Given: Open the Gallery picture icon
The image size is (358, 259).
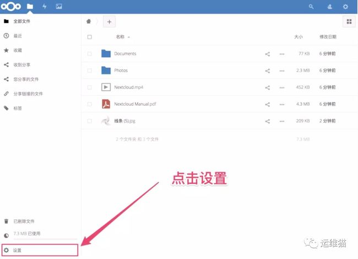Looking at the screenshot, I should click(x=59, y=7).
